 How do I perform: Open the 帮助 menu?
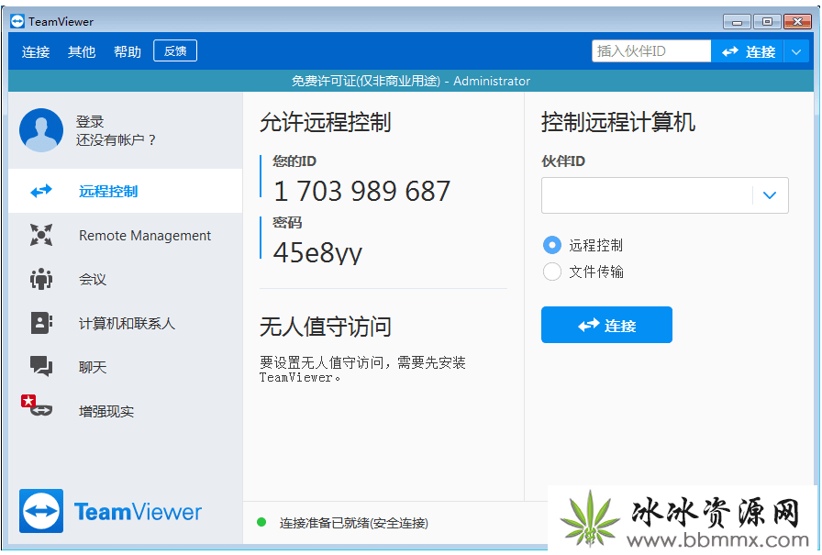click(128, 52)
